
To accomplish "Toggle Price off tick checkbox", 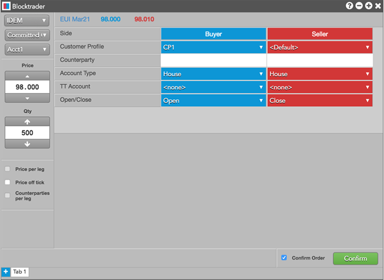I will tap(7, 182).
